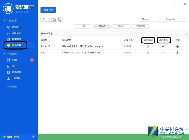The width and height of the screenshot is (189, 140).
Task: Click the home icon in toolbar
Action: tap(54, 19)
